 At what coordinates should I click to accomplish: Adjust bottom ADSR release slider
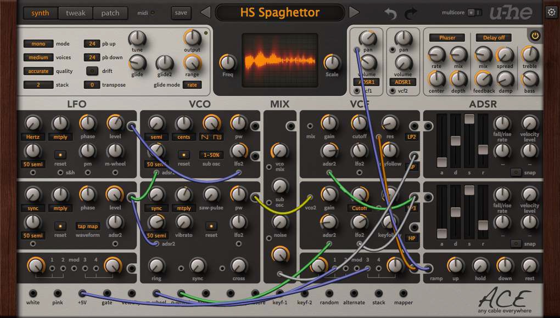(x=483, y=225)
